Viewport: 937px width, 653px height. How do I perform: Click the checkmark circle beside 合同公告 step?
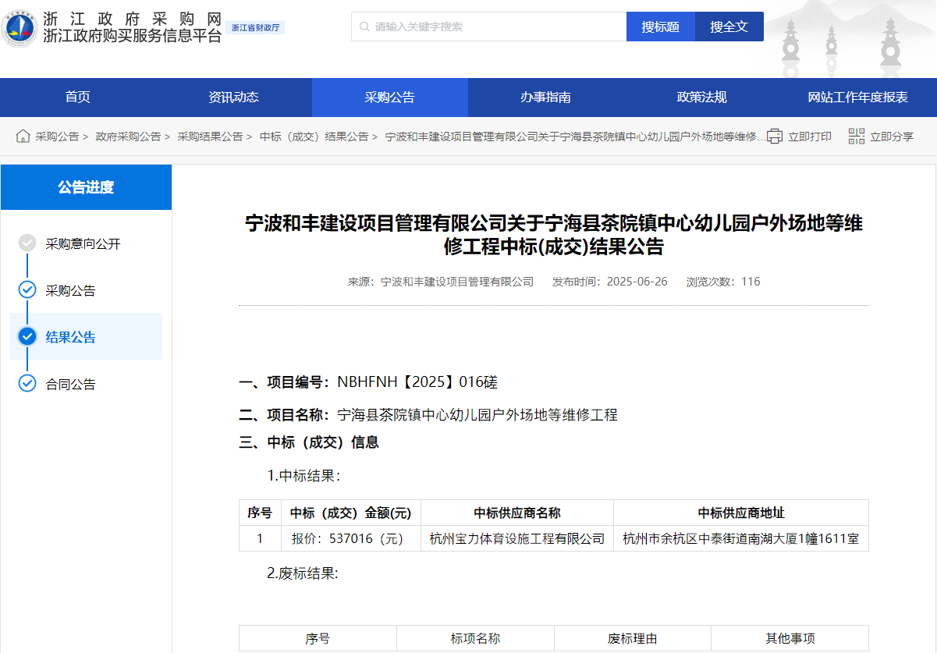(27, 384)
